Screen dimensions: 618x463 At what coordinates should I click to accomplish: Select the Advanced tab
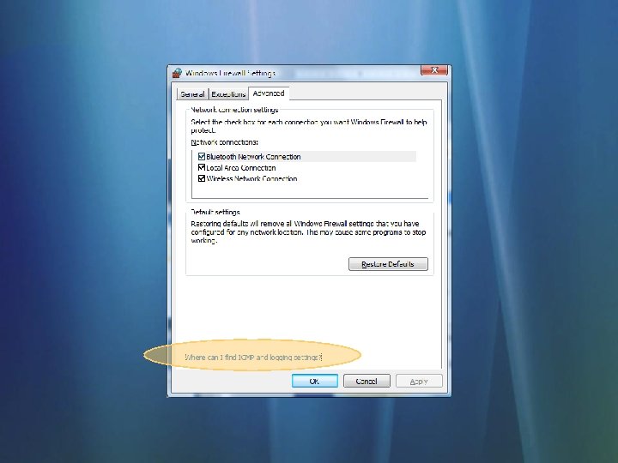[x=269, y=93]
